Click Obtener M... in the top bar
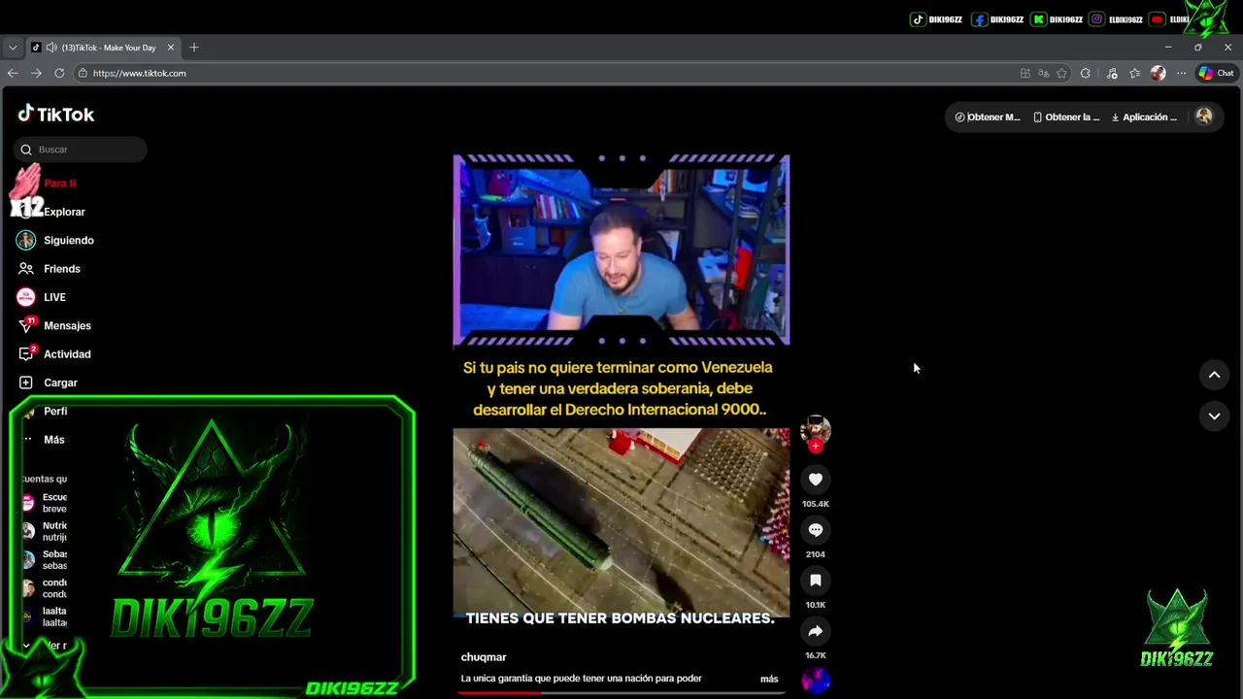This screenshot has height=699, width=1243. pos(988,116)
